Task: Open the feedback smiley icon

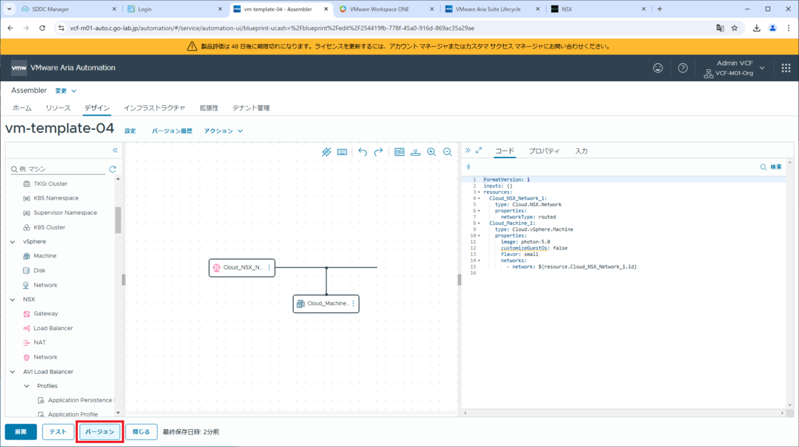Action: pos(658,68)
